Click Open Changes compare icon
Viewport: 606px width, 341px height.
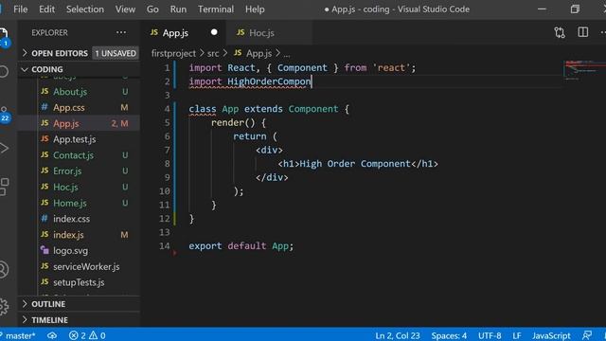560,32
